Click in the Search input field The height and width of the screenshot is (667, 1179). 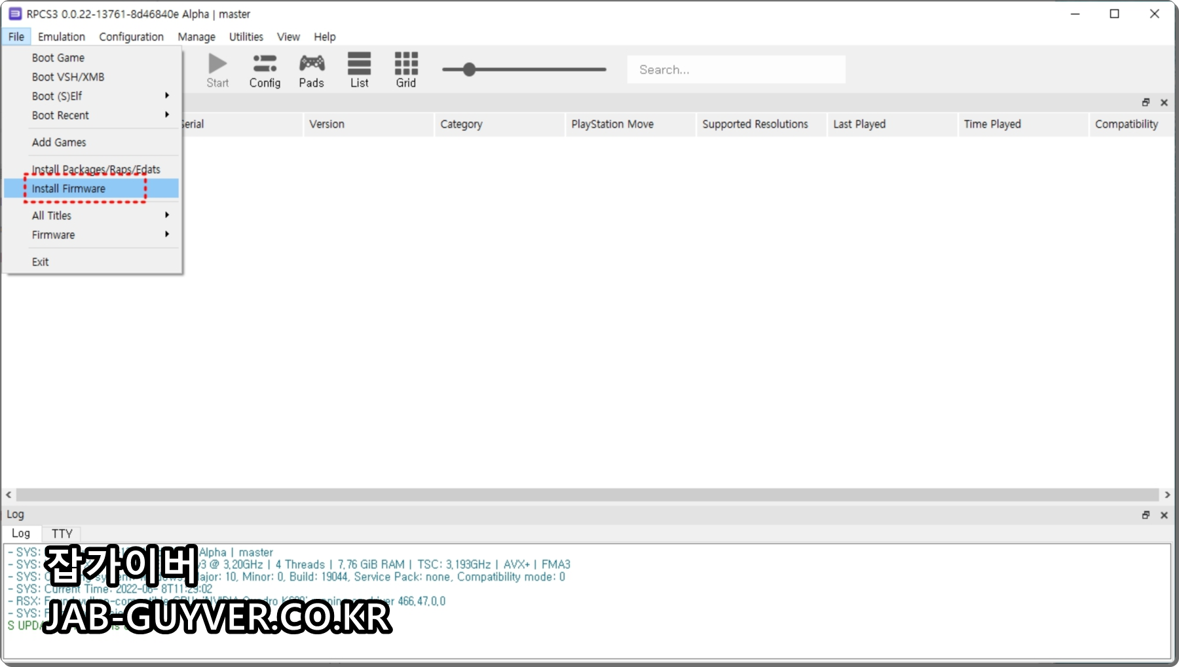[x=736, y=69]
